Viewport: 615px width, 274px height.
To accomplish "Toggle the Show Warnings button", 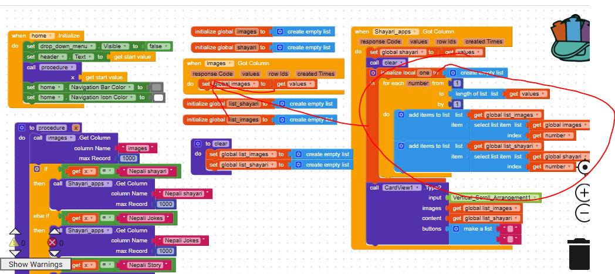I will click(36, 264).
